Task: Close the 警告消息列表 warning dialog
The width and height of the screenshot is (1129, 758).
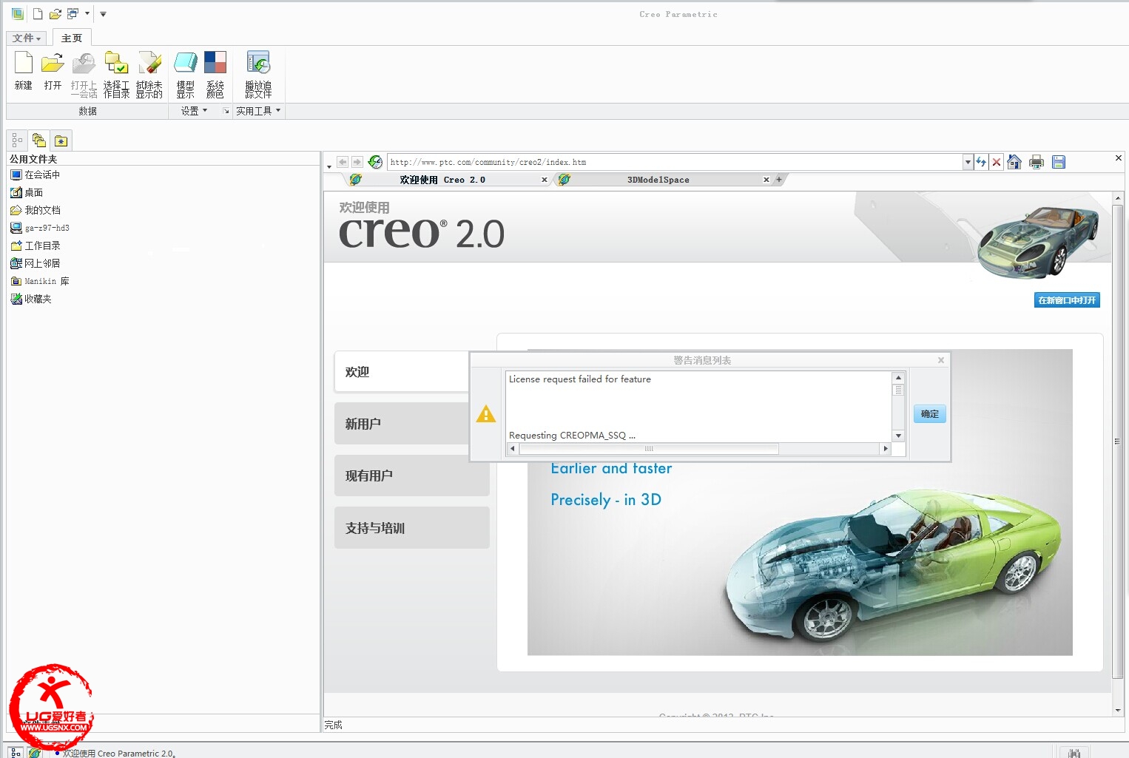Action: pyautogui.click(x=941, y=360)
